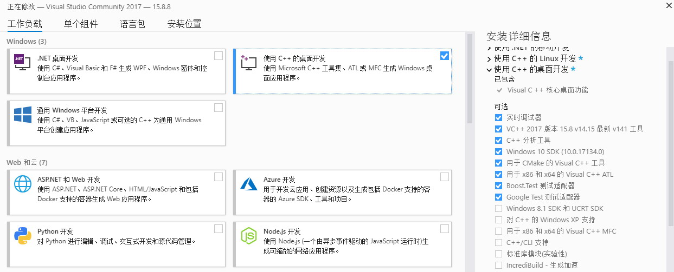Viewport: 674px width, 272px height.
Task: Enable 对 C++ 的 Windows XP 支持
Action: [498, 220]
